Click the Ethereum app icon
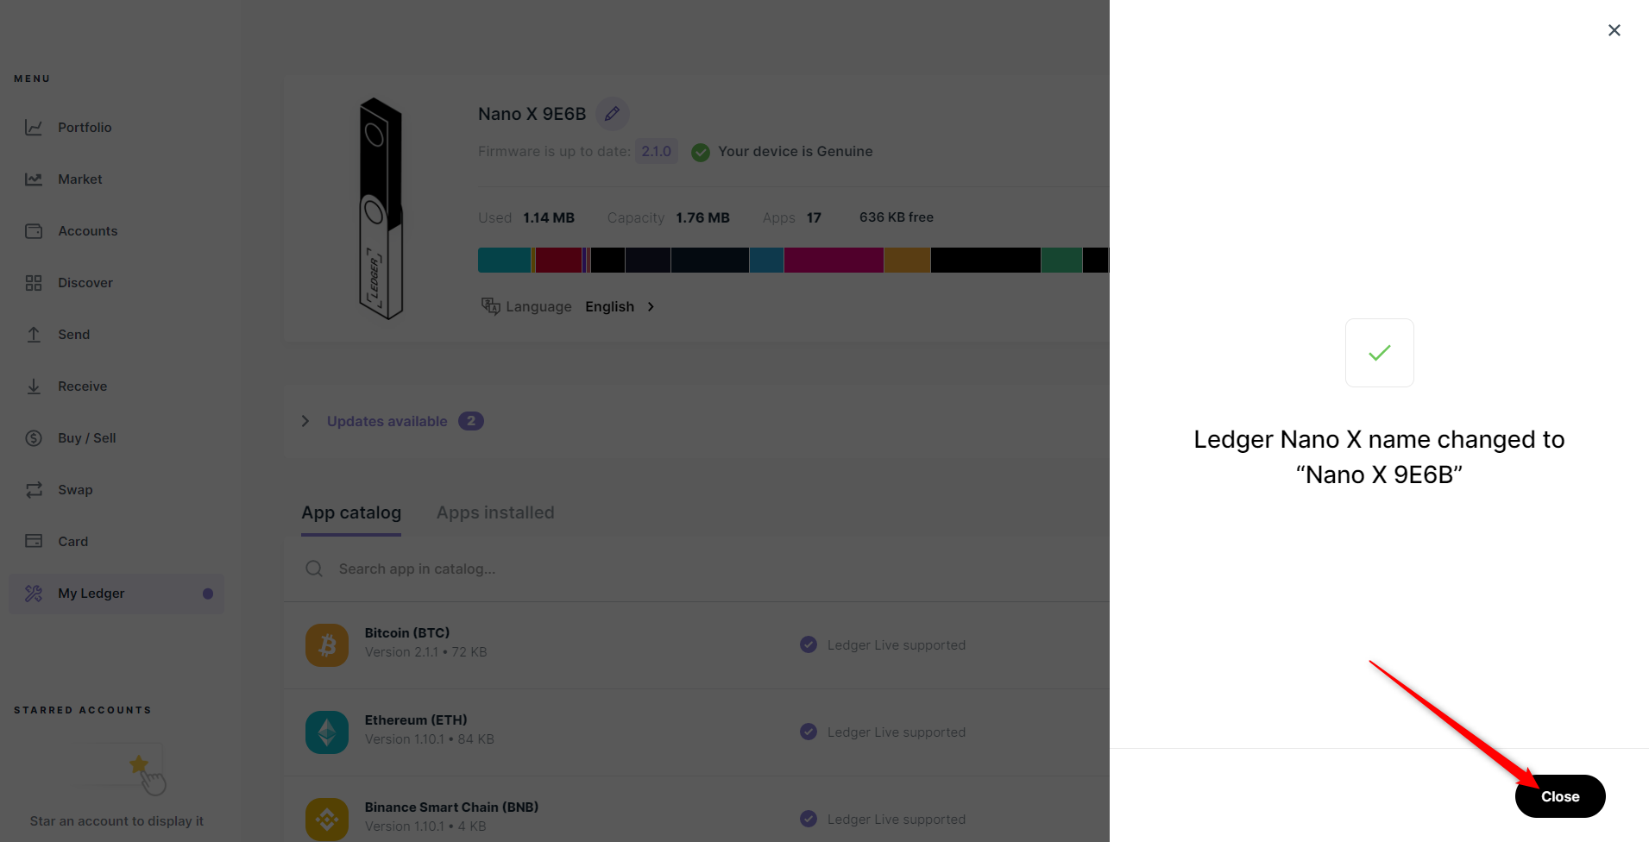This screenshot has width=1649, height=842. coord(327,732)
